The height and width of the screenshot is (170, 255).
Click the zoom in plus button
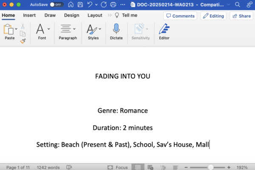pos(229,167)
